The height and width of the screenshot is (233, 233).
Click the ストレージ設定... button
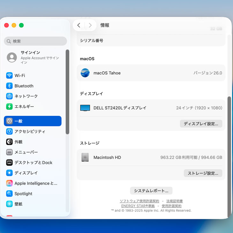click(x=203, y=173)
